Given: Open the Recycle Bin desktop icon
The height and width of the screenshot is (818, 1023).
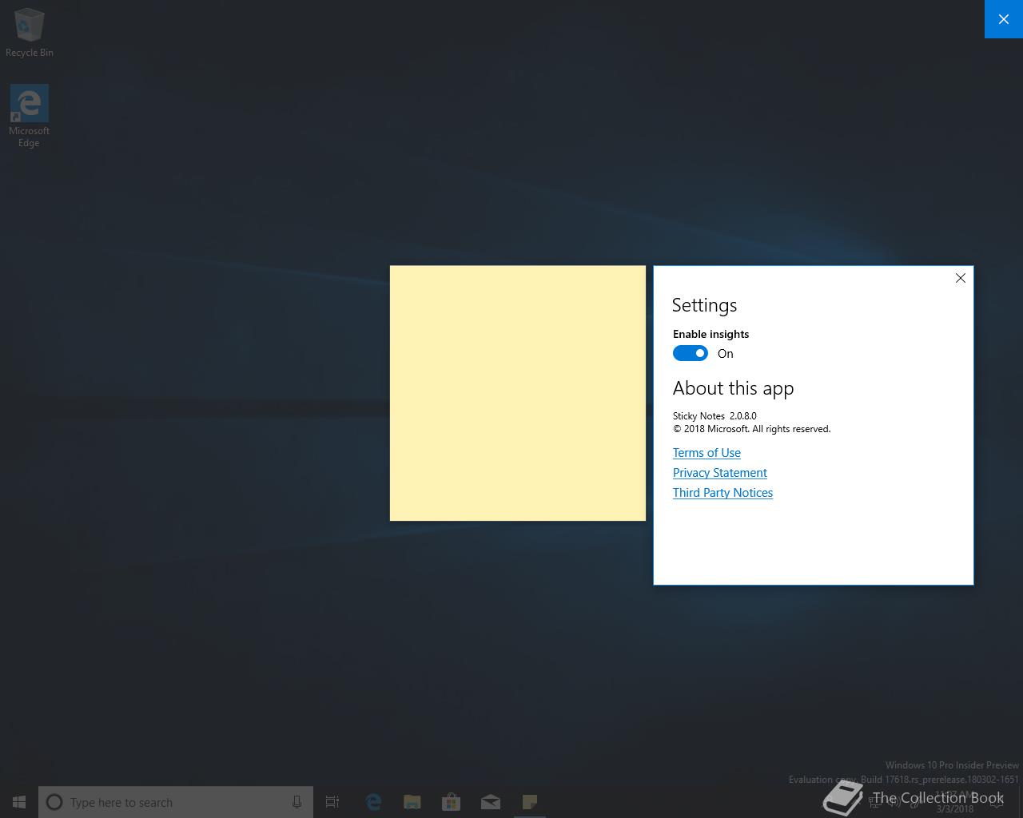Looking at the screenshot, I should point(29,32).
